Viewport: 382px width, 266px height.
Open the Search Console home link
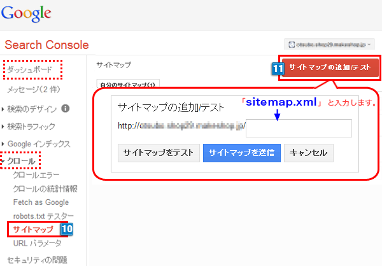coord(46,45)
